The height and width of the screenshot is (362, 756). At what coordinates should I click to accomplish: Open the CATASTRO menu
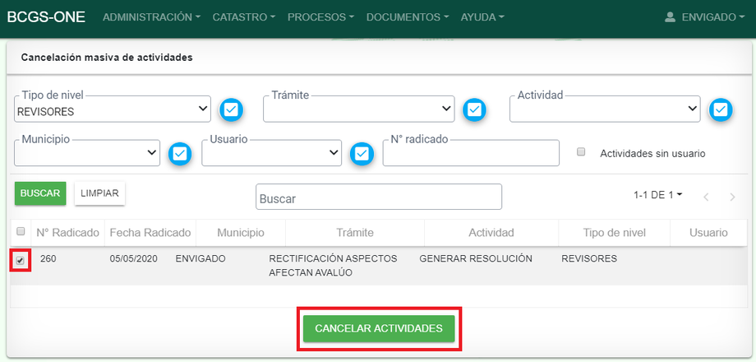tap(243, 16)
